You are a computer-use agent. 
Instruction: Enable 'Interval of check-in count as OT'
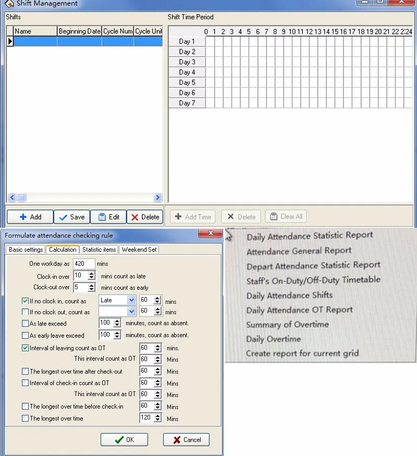pos(26,383)
